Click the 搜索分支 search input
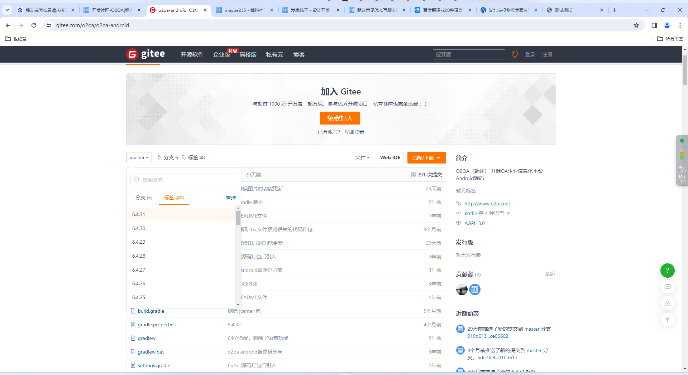Screen dimensions: 688x375 pos(184,180)
